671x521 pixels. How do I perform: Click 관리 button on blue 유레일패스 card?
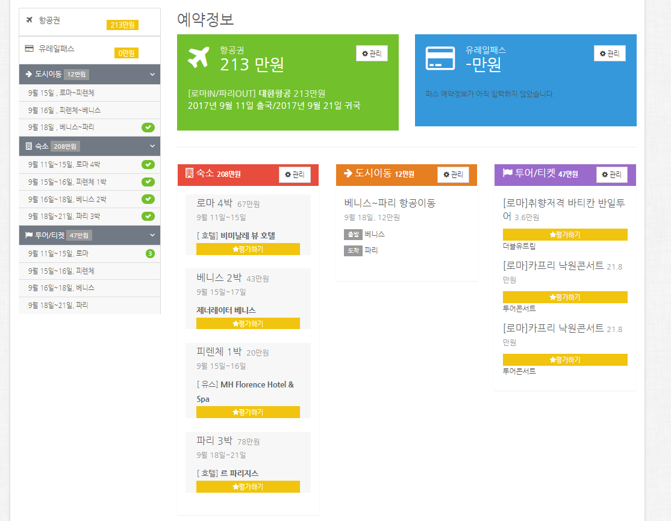pyautogui.click(x=610, y=54)
